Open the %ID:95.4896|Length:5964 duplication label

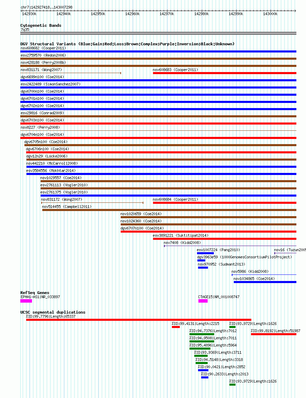(x=213, y=345)
